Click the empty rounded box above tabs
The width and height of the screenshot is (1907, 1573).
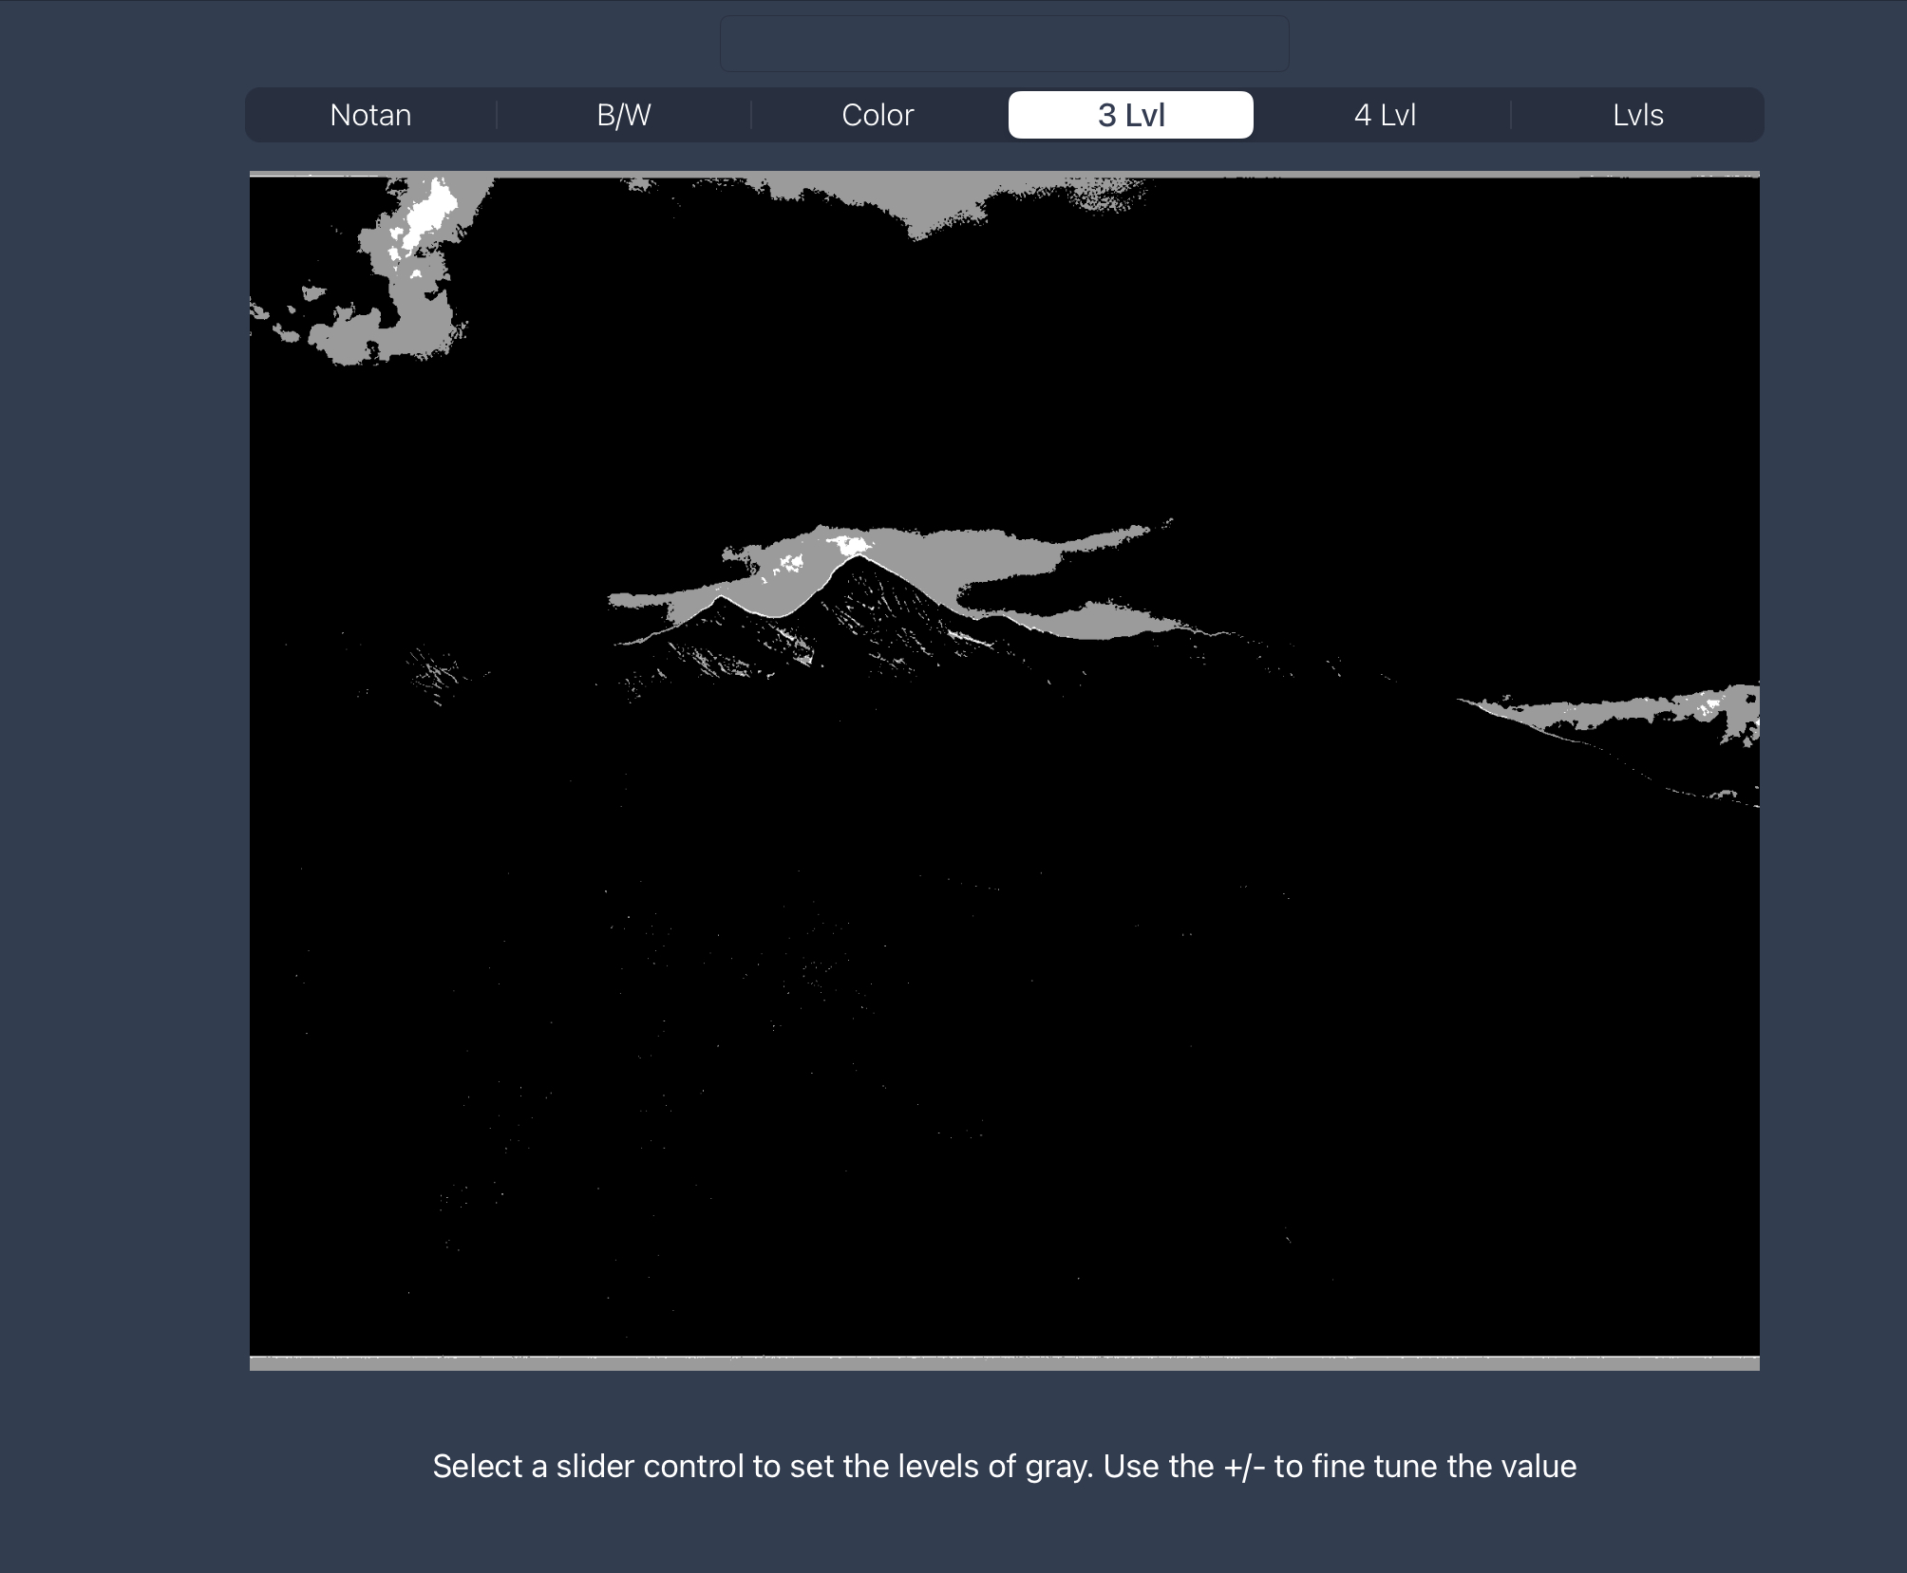1004,44
